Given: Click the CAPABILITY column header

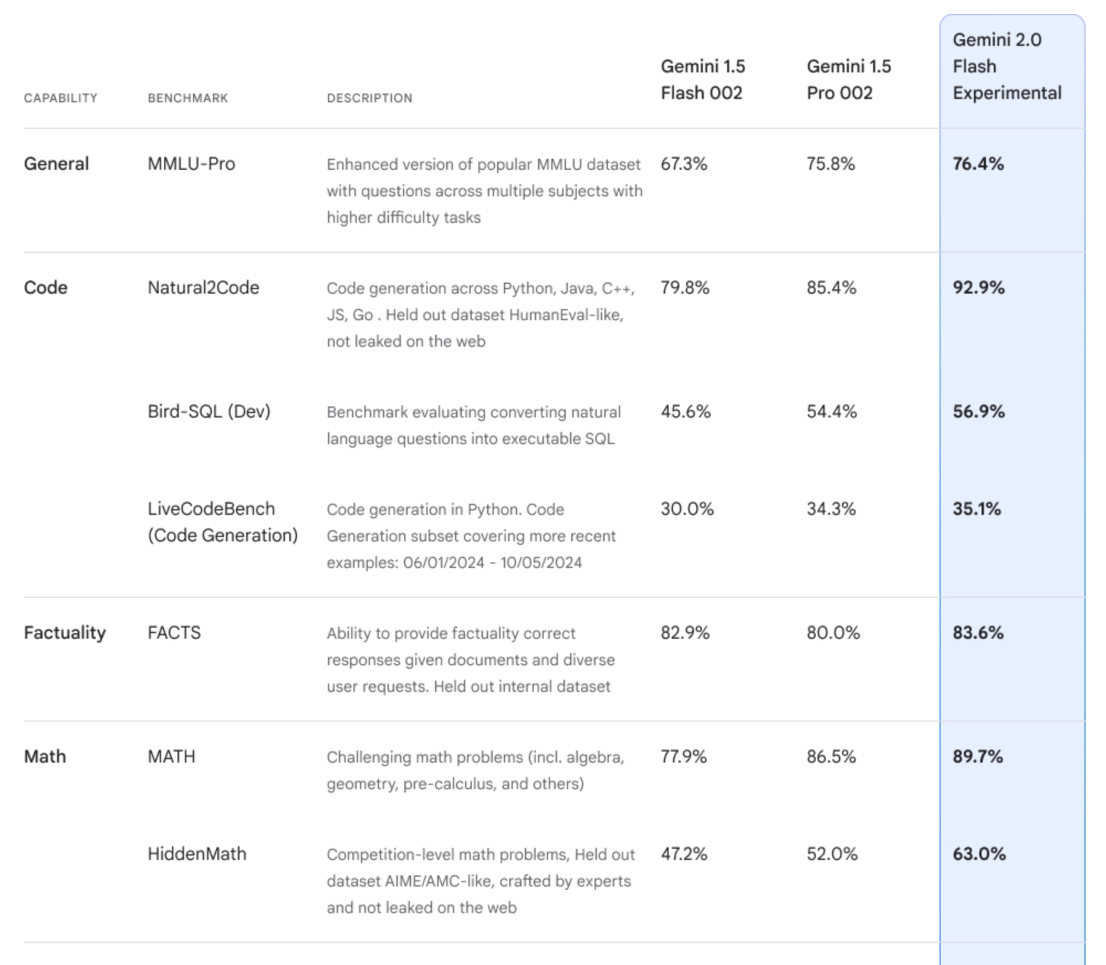Looking at the screenshot, I should coord(60,98).
